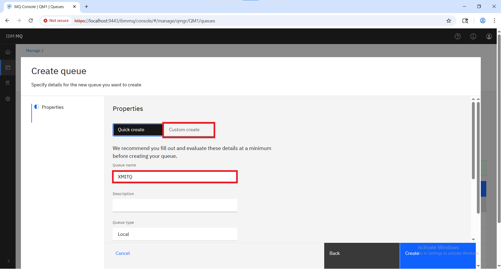The height and width of the screenshot is (269, 501).
Task: Go Back to the previous step
Action: [362, 256]
